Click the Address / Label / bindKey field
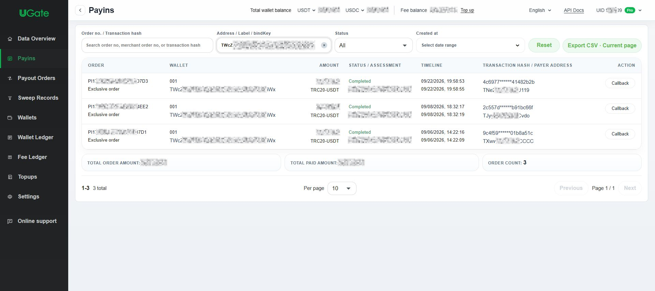Image resolution: width=655 pixels, height=291 pixels. [x=274, y=45]
